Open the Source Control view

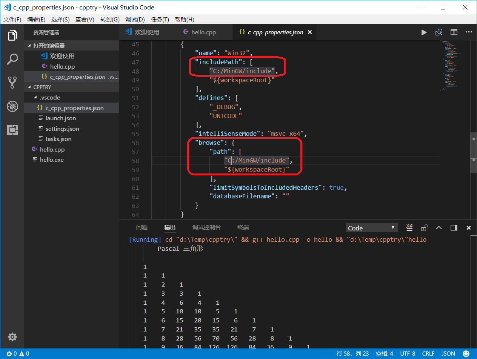12,83
